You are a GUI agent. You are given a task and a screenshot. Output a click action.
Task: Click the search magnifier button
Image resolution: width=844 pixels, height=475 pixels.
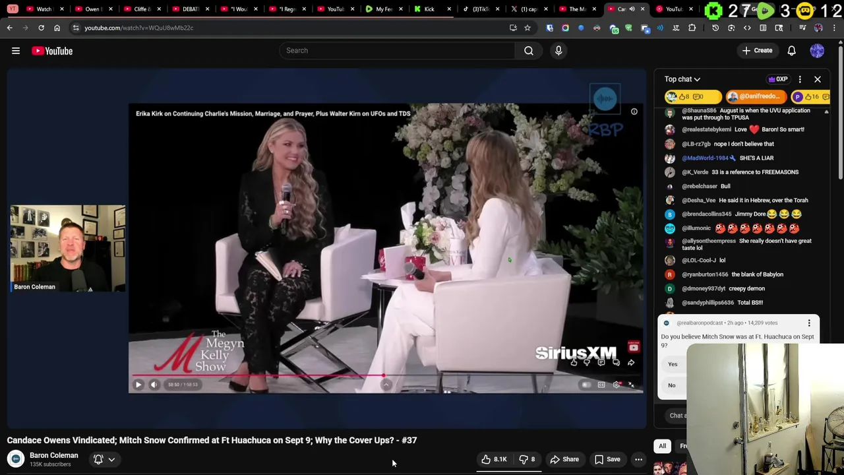click(529, 51)
